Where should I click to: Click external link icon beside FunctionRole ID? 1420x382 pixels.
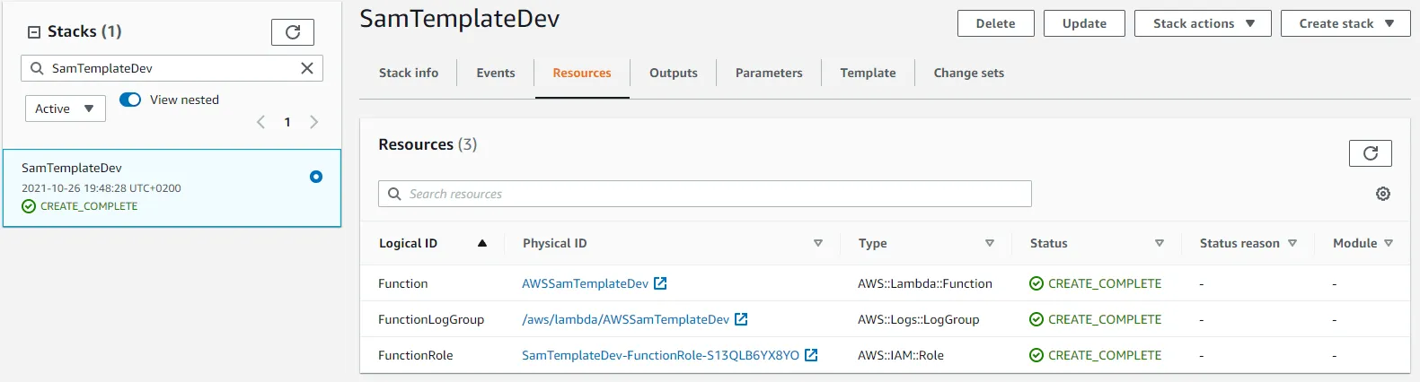click(x=811, y=355)
